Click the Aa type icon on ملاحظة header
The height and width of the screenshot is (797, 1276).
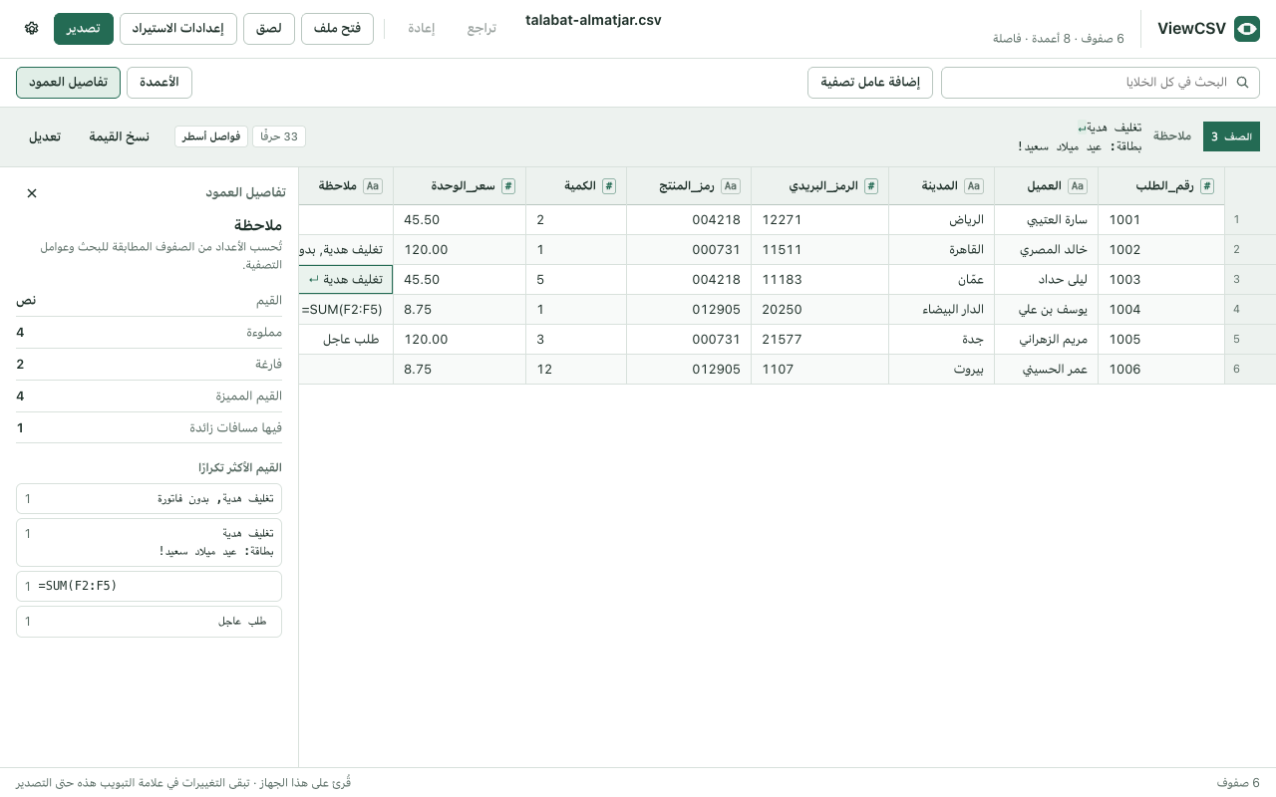(x=373, y=186)
